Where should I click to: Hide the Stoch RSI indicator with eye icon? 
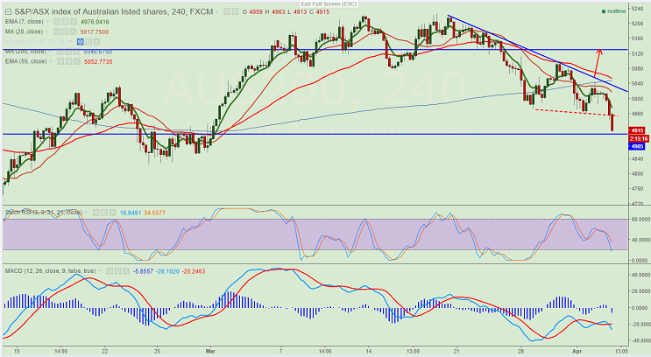(x=96, y=213)
